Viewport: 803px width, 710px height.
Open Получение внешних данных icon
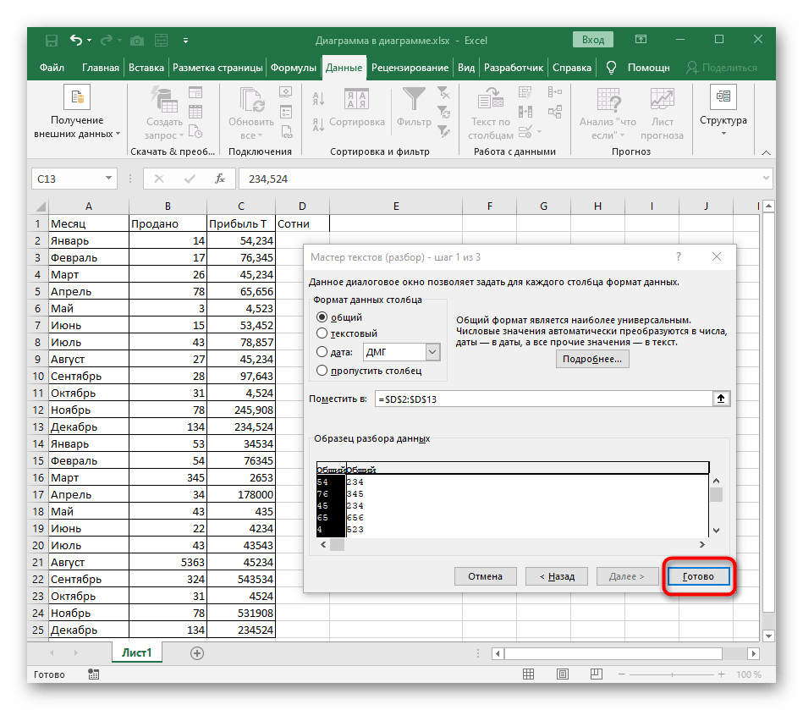76,98
